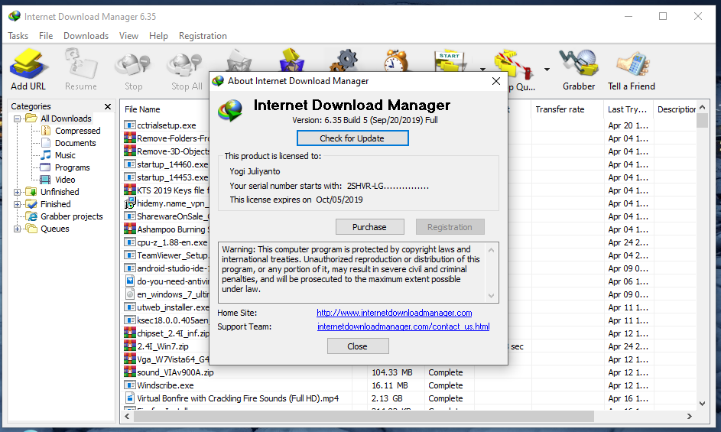Open the Downloads menu

point(86,36)
